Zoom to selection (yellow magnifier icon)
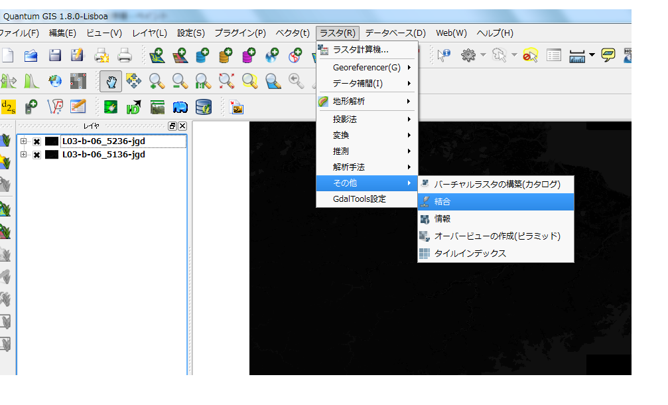Viewport: 668px width, 405px height. pyautogui.click(x=249, y=80)
